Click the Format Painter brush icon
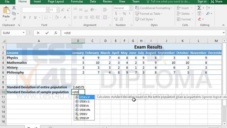This screenshot has width=227, height=128. click(14, 19)
